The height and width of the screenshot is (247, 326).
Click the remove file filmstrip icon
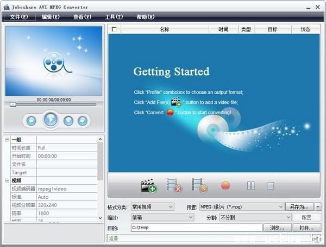[174, 186]
